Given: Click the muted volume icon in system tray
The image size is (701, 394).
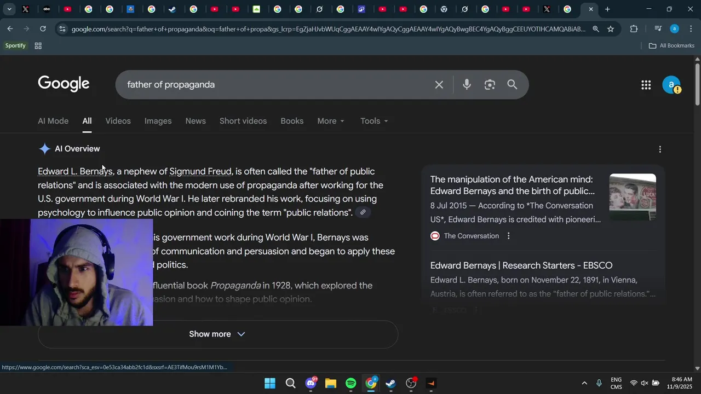Looking at the screenshot, I should (645, 383).
